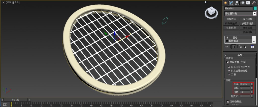Viewport: 258px width, 107px height.
Task: Click the 网格选择 button
Action: [x=231, y=19]
